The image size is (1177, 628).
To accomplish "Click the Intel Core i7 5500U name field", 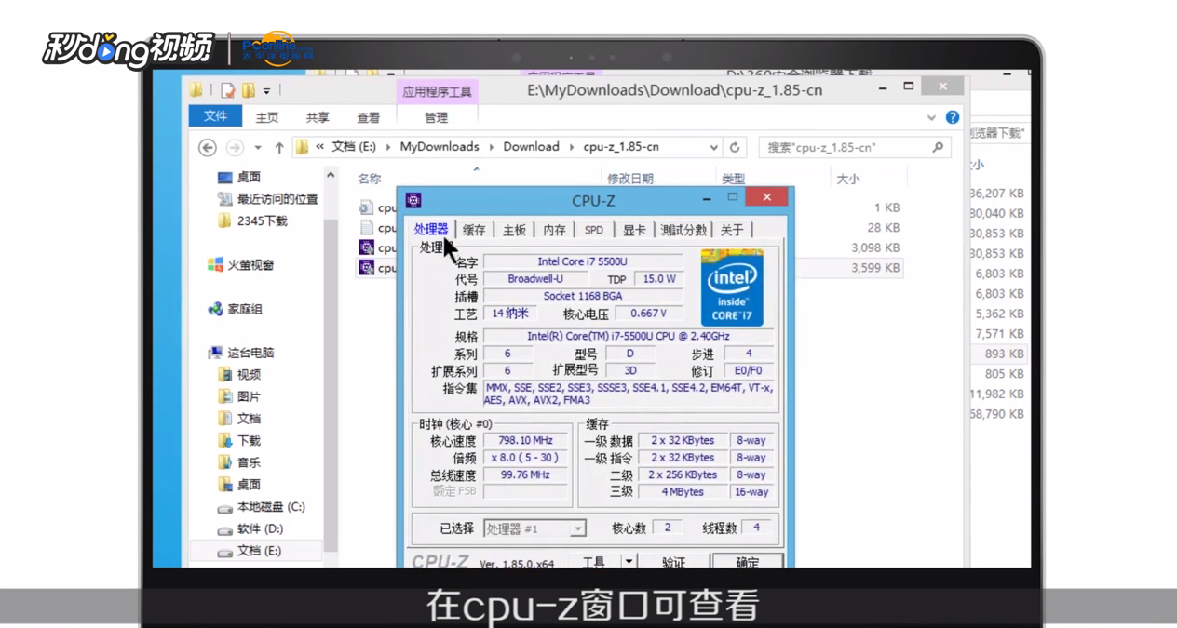I will click(x=582, y=261).
